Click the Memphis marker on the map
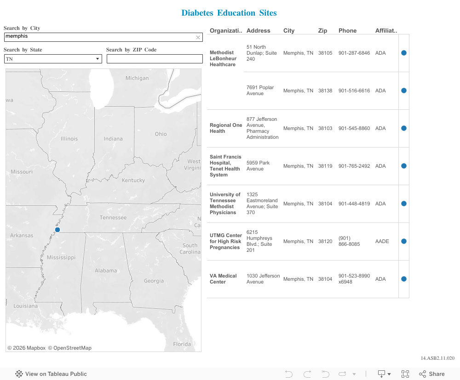The width and height of the screenshot is (460, 380). pos(57,230)
